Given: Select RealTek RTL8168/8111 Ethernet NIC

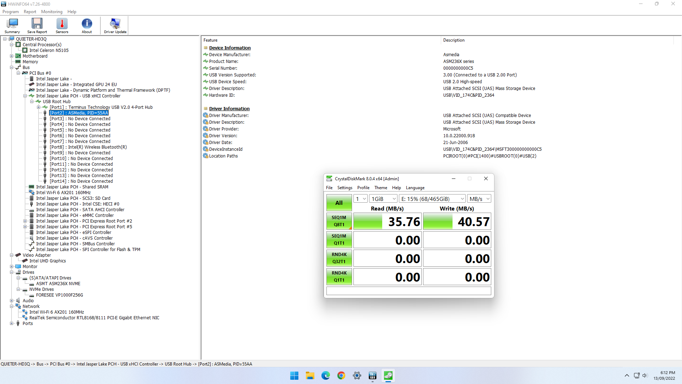Looking at the screenshot, I should tap(94, 318).
